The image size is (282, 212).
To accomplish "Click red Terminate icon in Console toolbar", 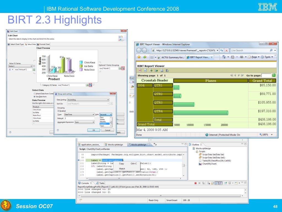I will click(x=196, y=183).
